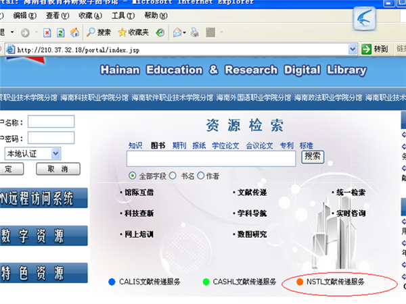The width and height of the screenshot is (406, 304).
Task: Select the 书名 radio button
Action: coord(173,176)
